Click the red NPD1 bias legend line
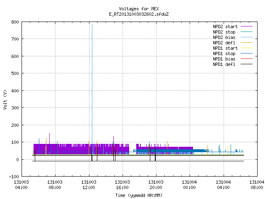Image resolution: width=265 pixels, height=199 pixels. (x=246, y=59)
